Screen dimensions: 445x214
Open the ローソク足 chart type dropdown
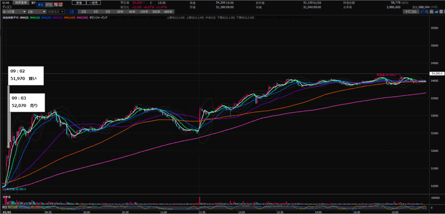coord(13,11)
